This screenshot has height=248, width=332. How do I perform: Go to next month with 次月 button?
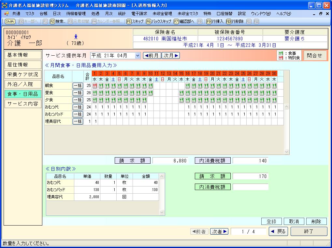171,56
